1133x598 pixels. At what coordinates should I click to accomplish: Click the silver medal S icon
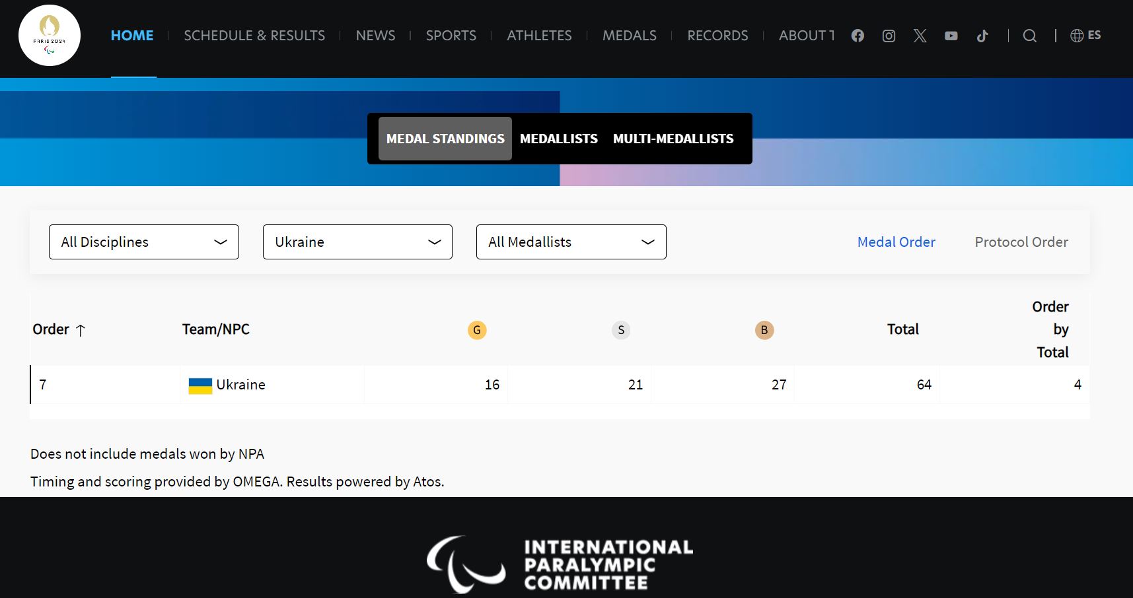(621, 330)
